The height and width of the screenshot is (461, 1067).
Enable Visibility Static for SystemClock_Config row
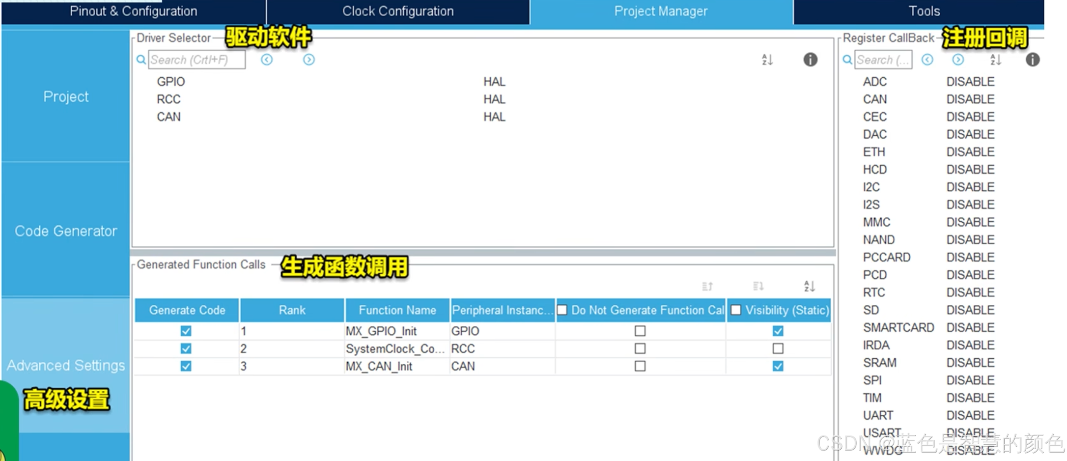tap(778, 349)
